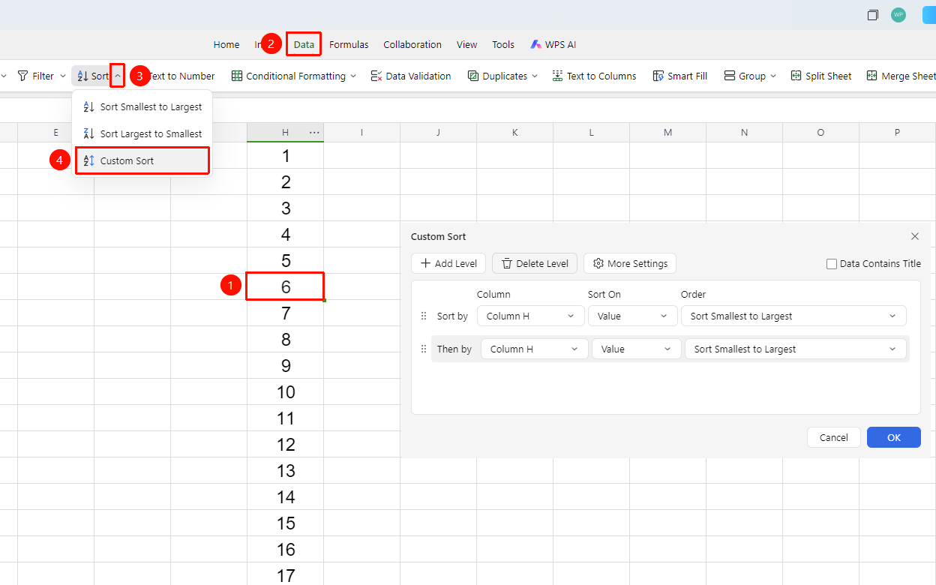The image size is (936, 585).
Task: Open the Tools tab
Action: pyautogui.click(x=503, y=44)
